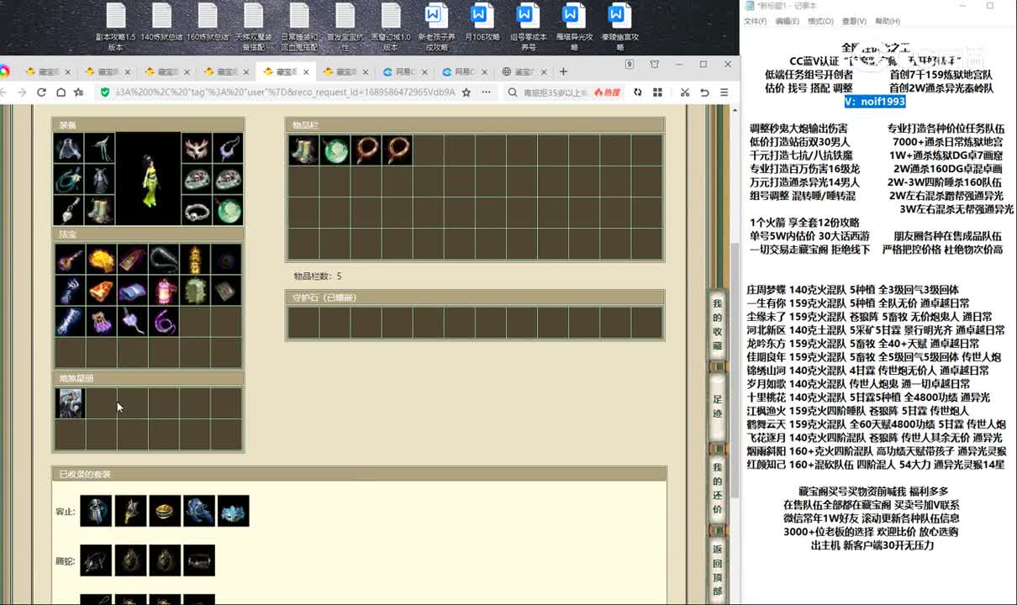The height and width of the screenshot is (605, 1017).
Task: Open 我的还价 side button
Action: click(717, 488)
